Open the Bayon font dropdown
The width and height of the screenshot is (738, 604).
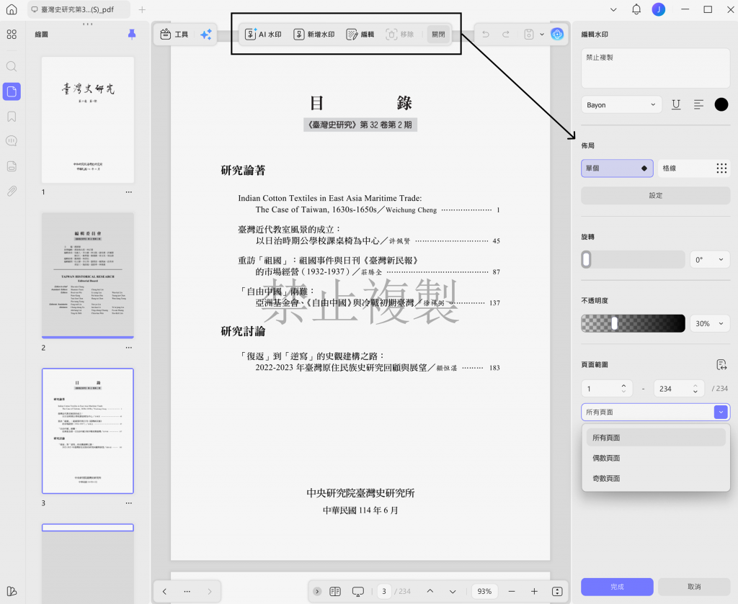point(621,105)
